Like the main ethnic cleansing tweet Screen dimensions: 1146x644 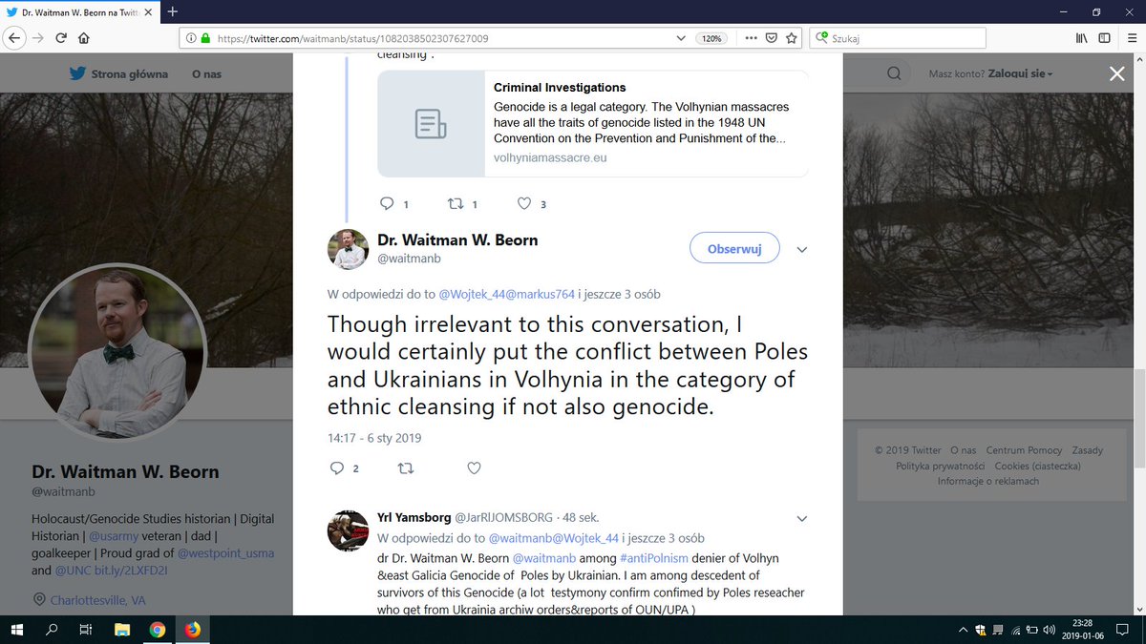474,468
